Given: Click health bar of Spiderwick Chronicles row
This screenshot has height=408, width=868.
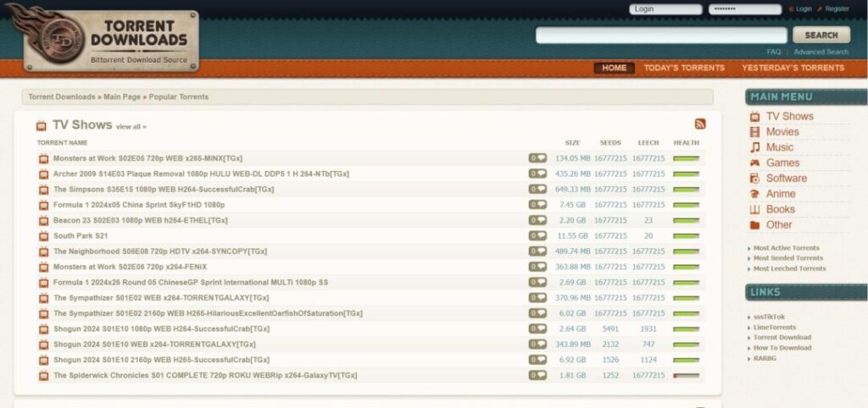Looking at the screenshot, I should pos(686,375).
